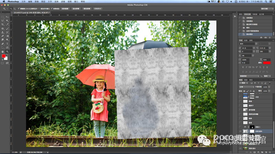Change screen mode icon in toolbox

tap(7, 63)
